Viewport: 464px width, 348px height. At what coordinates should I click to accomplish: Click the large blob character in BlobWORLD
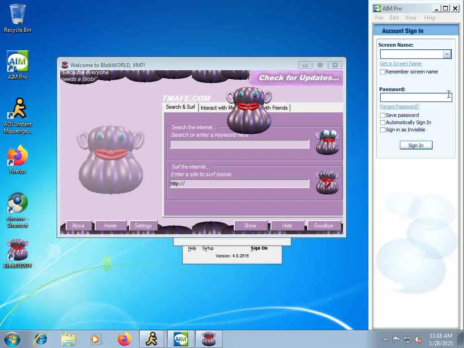pos(111,159)
